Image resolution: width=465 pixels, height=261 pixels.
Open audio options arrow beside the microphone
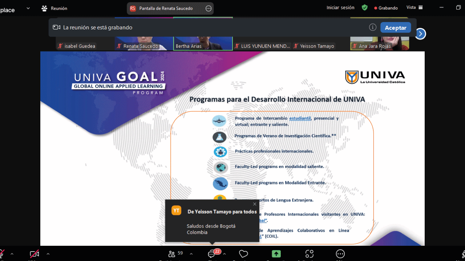point(12,254)
